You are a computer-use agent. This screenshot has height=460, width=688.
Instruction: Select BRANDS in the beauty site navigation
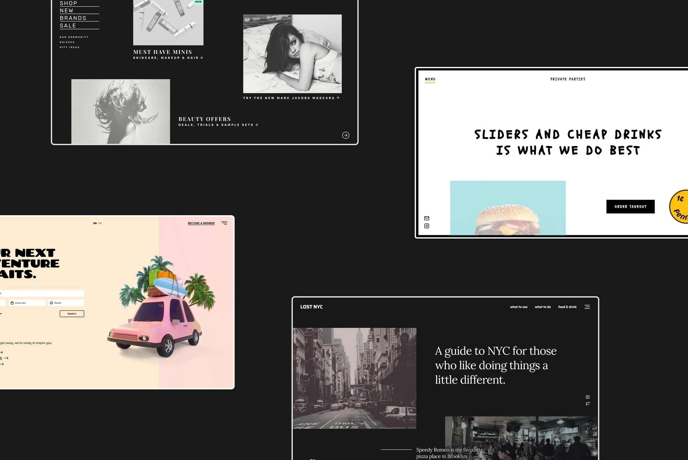point(73,18)
